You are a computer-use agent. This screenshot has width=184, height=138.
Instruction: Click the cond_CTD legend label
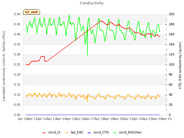(x=101, y=132)
